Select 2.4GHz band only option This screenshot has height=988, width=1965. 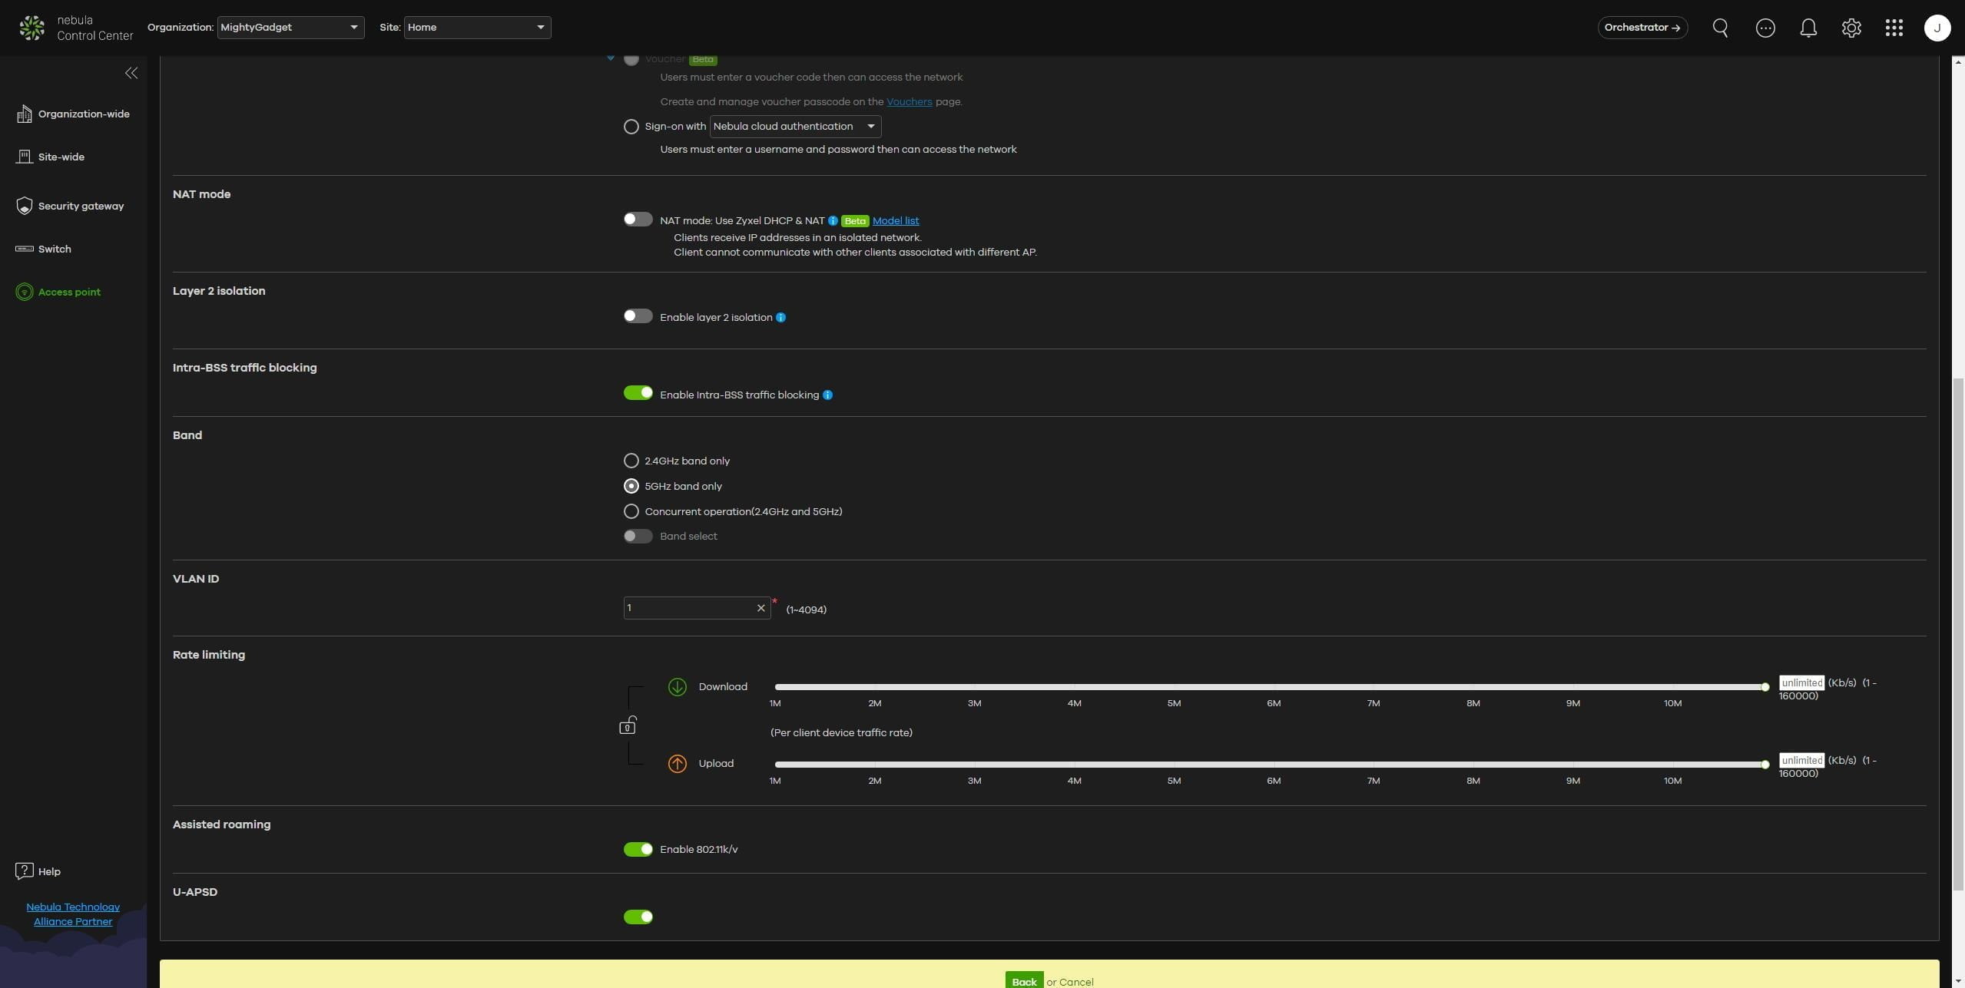click(631, 461)
